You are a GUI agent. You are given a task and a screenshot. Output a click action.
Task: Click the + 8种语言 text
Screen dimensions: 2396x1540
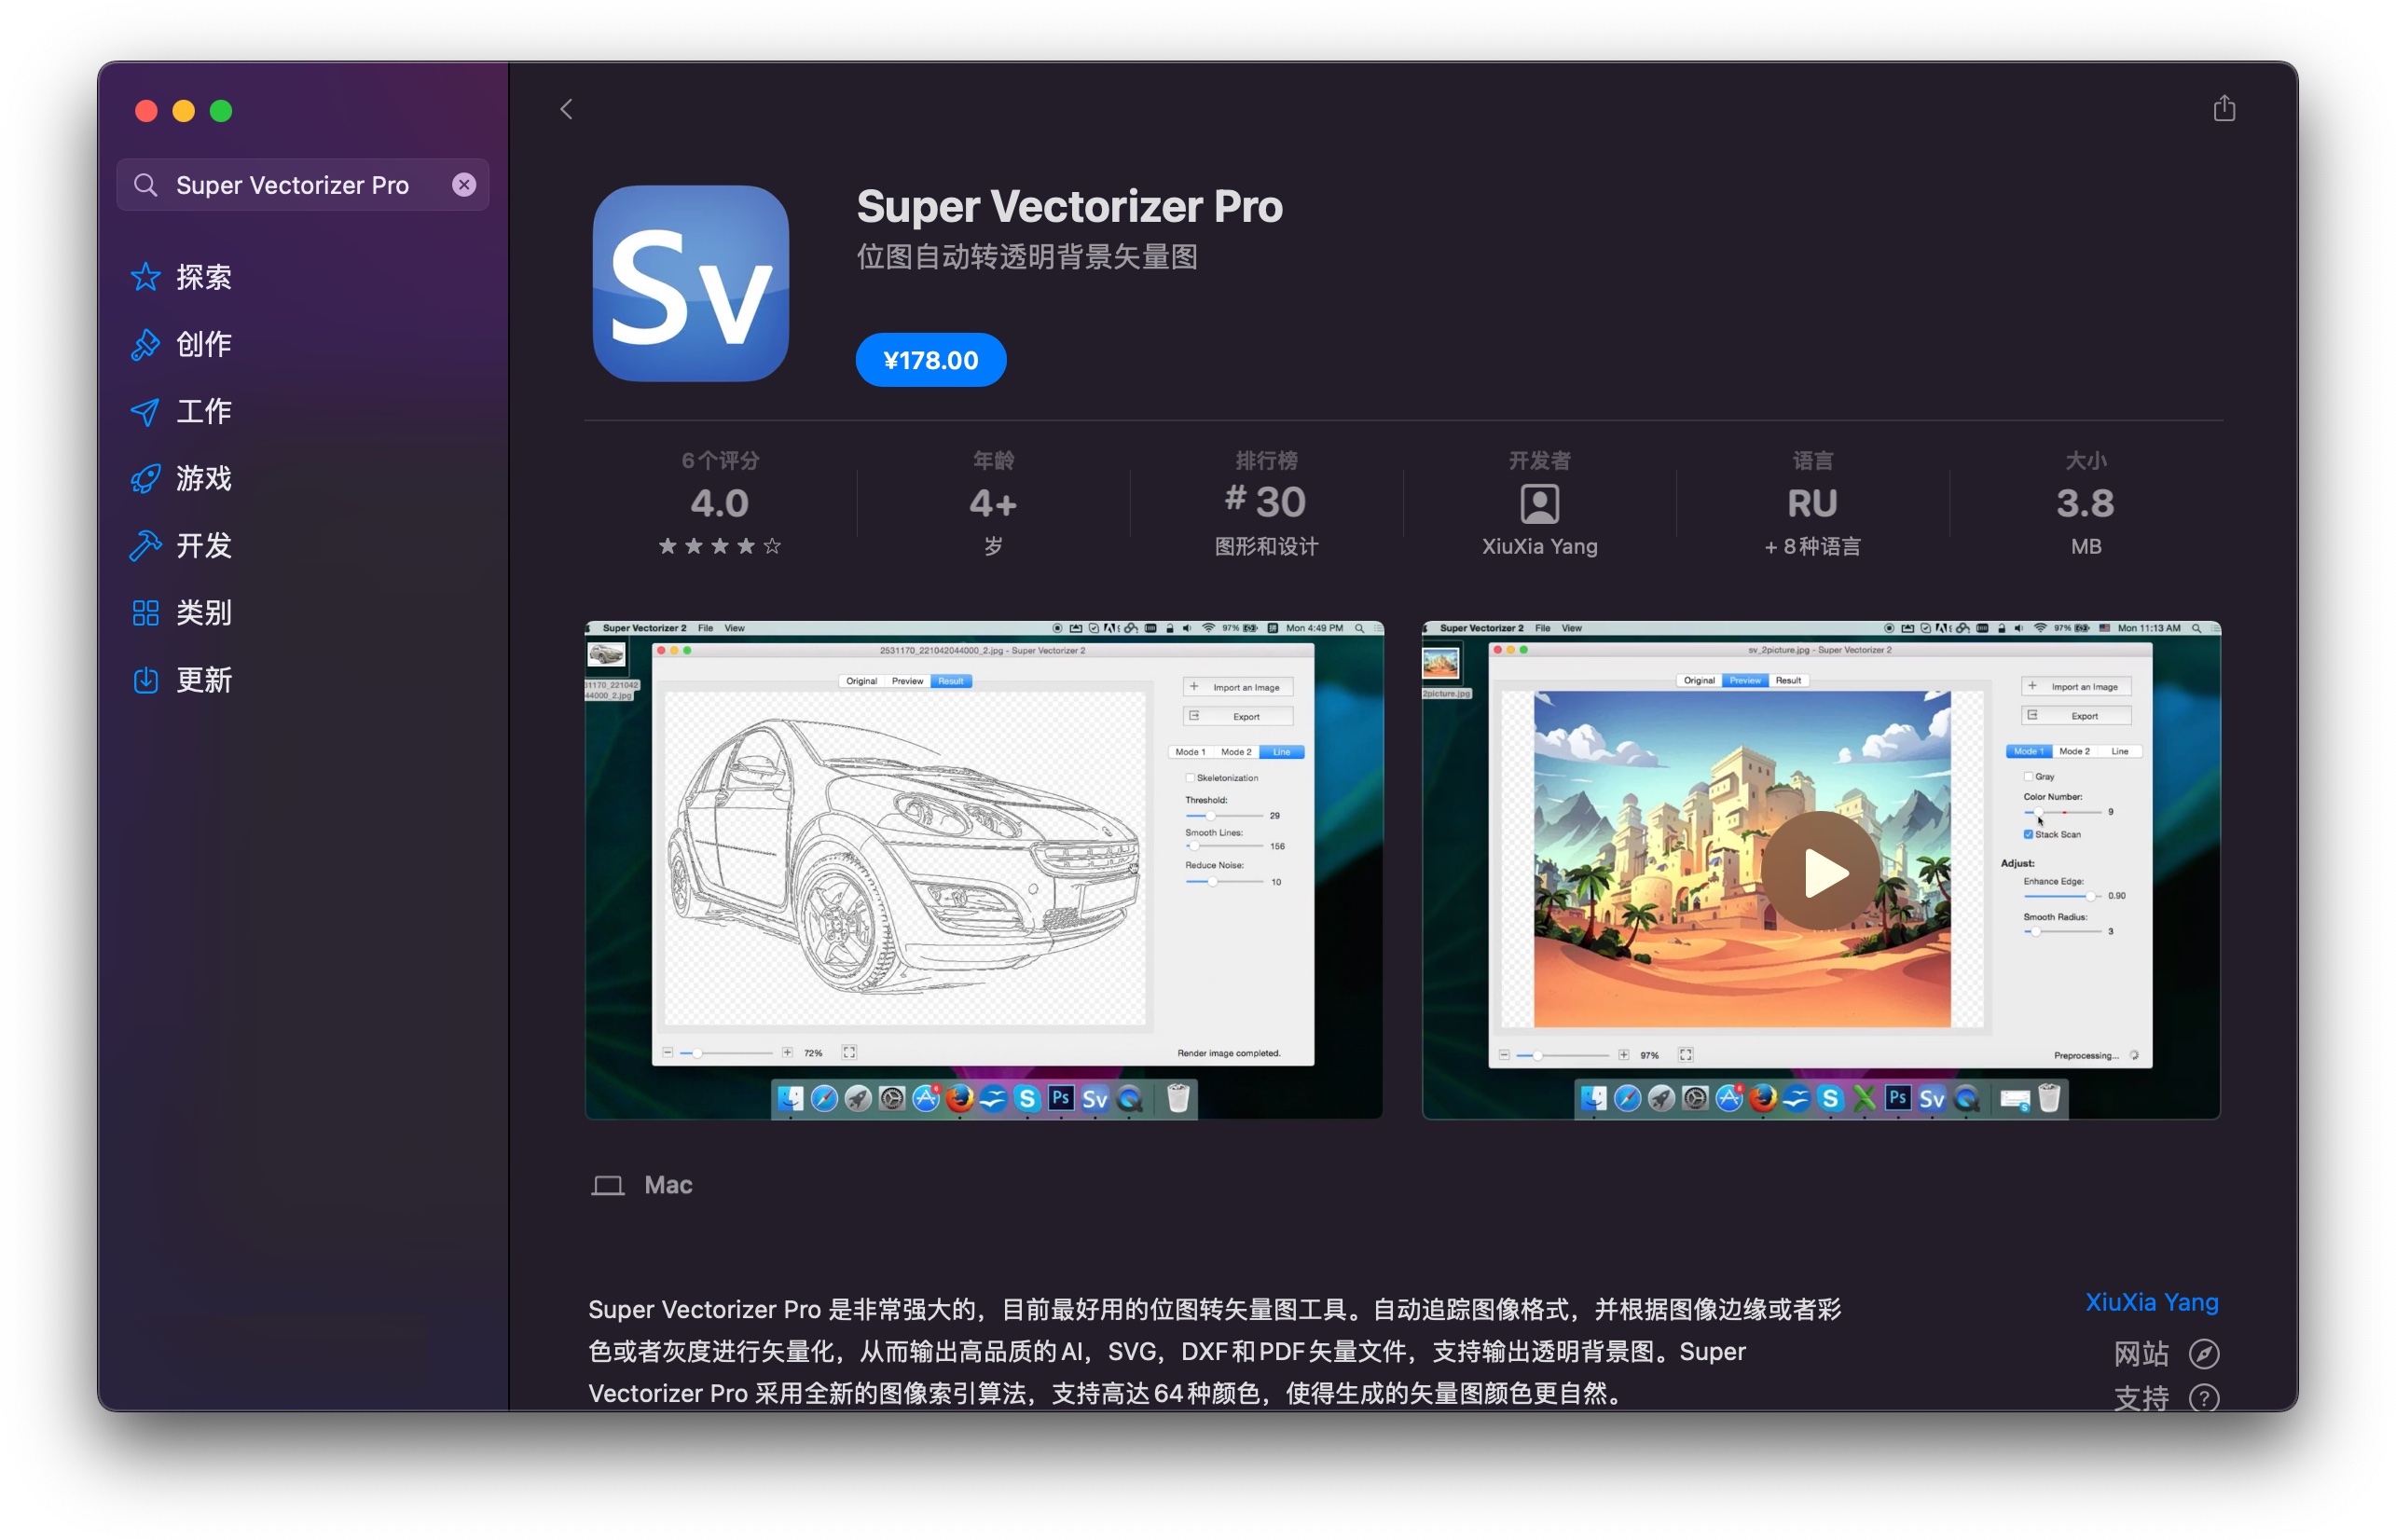(1812, 546)
